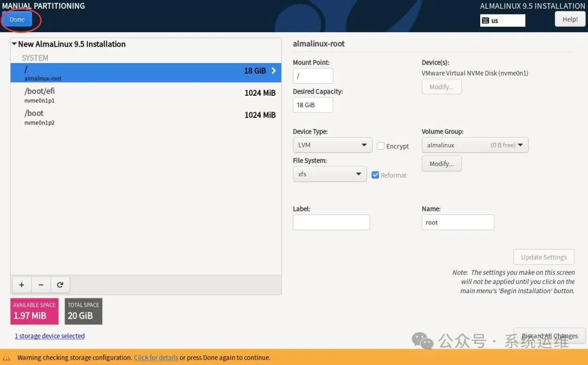Open the us keyboard layout selector
The image size is (588, 365).
pos(503,20)
